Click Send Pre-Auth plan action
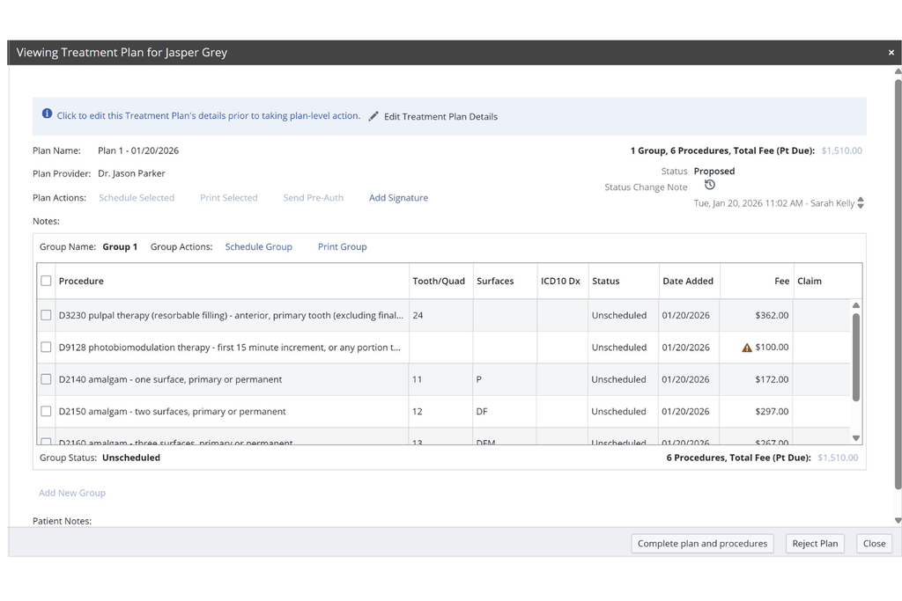 313,198
